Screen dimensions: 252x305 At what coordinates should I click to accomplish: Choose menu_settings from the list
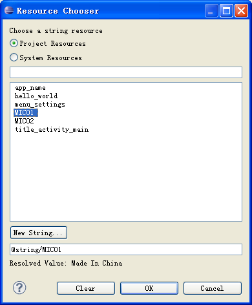coord(39,105)
